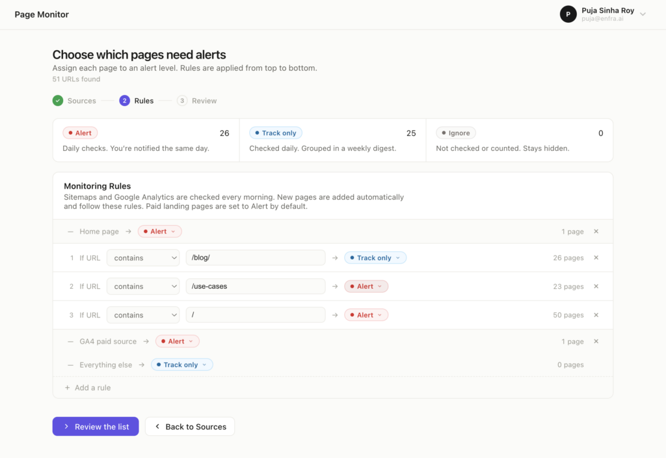Click the Home page row dash handle
Screen dimensions: 666x458
[70, 232]
